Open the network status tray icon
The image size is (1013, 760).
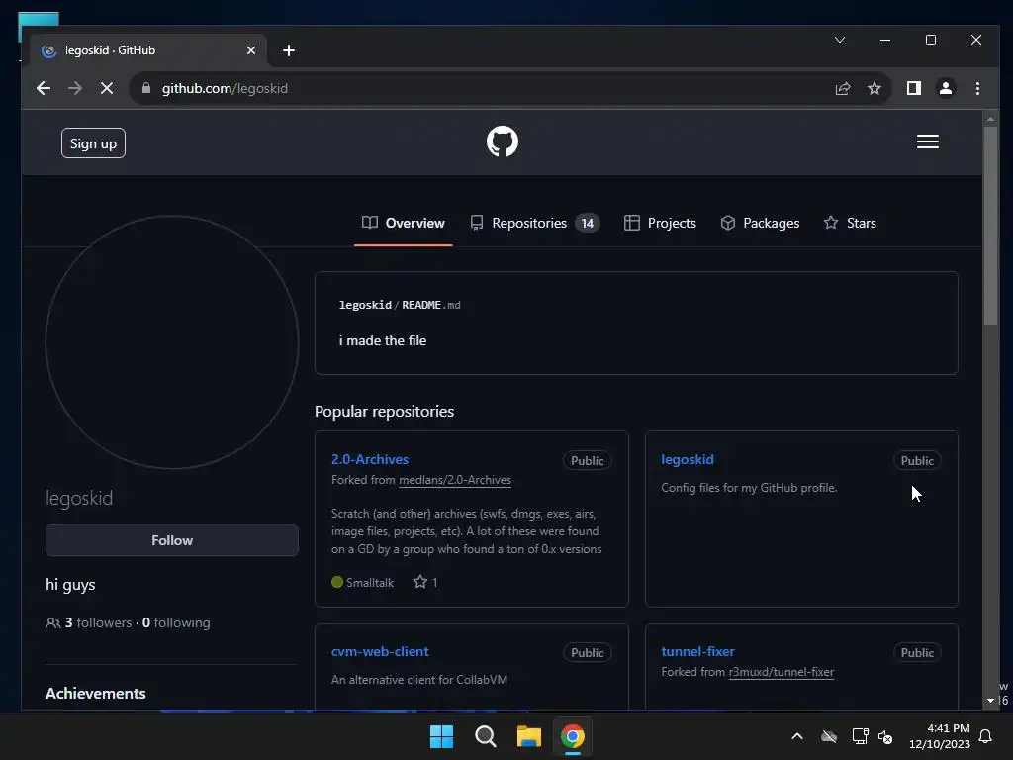(x=860, y=736)
